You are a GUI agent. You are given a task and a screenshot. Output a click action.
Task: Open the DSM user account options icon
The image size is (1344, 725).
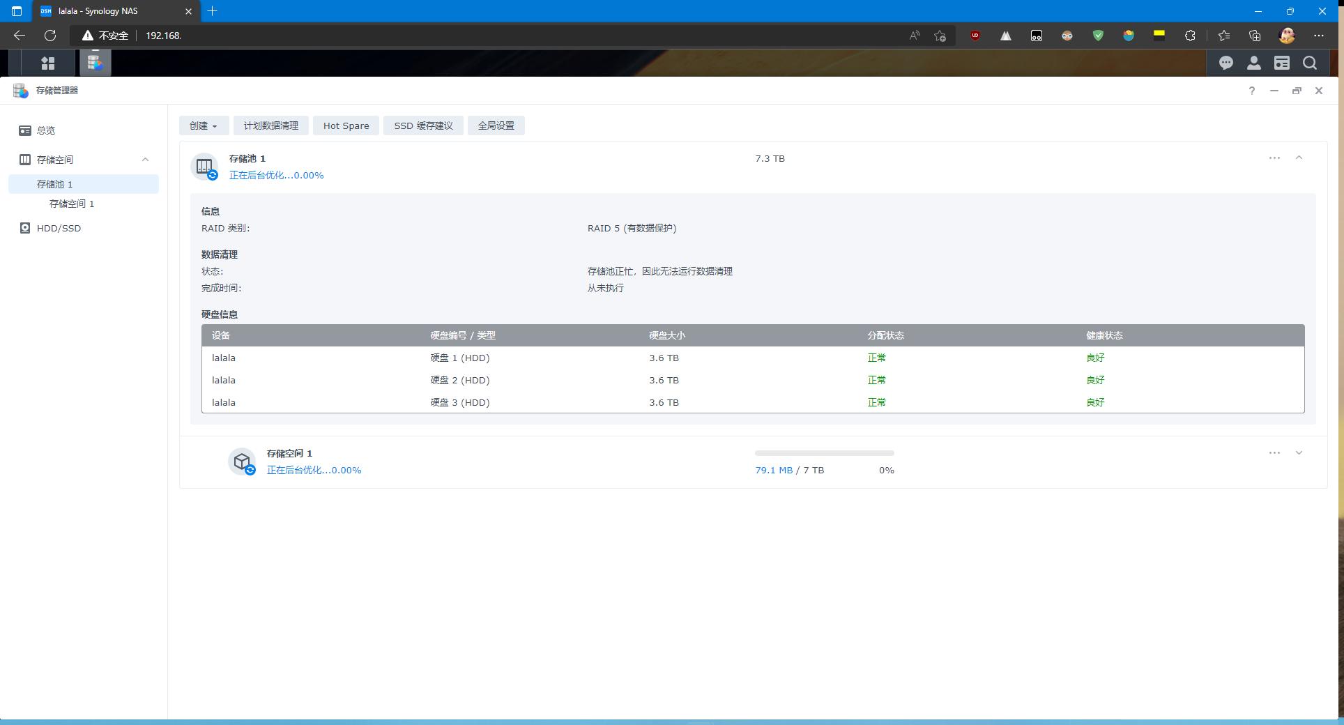pos(1253,63)
